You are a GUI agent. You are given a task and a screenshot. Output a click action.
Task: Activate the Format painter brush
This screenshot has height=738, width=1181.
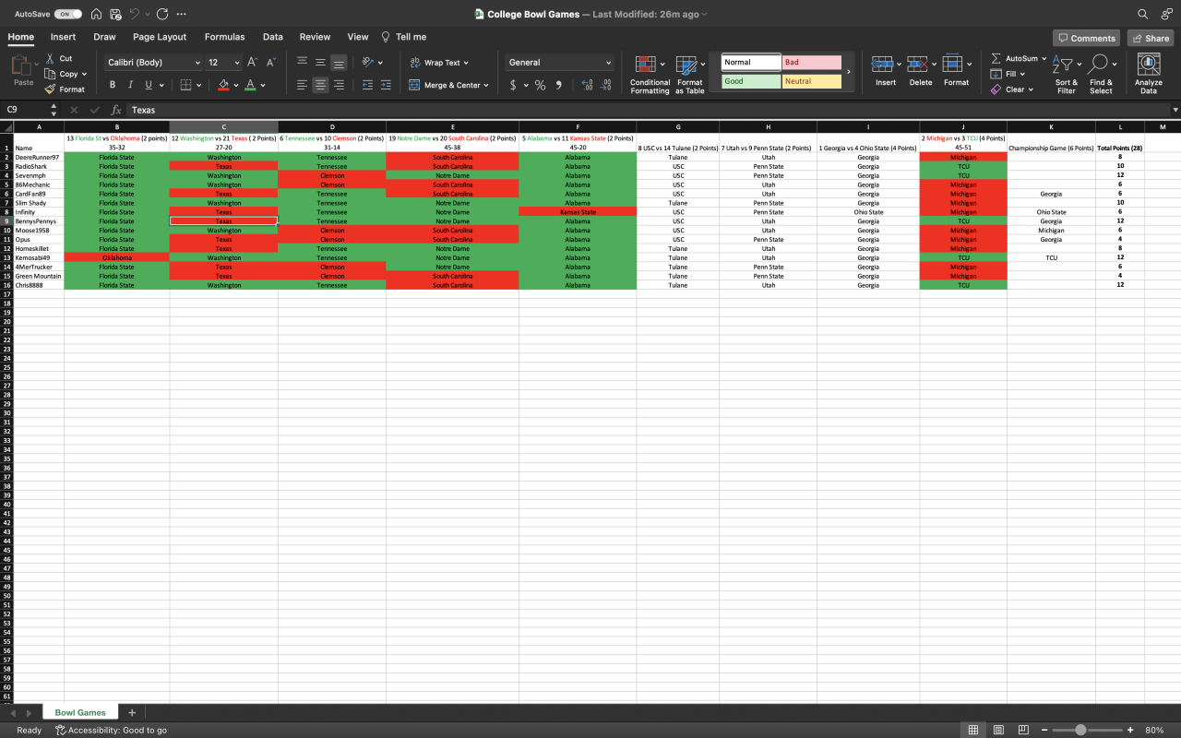65,89
